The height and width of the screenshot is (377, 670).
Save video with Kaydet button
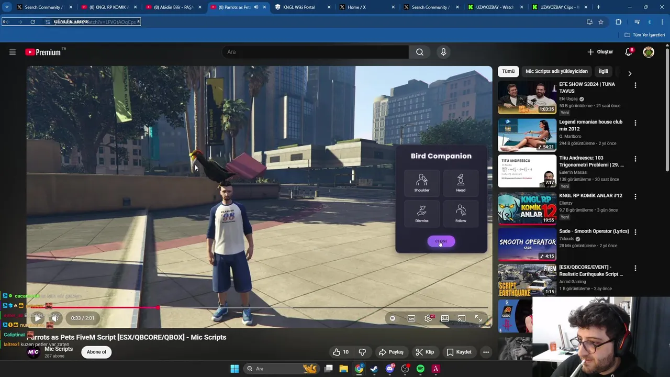[x=459, y=352]
